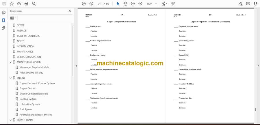Select the ENGINE bookmark

[21, 78]
